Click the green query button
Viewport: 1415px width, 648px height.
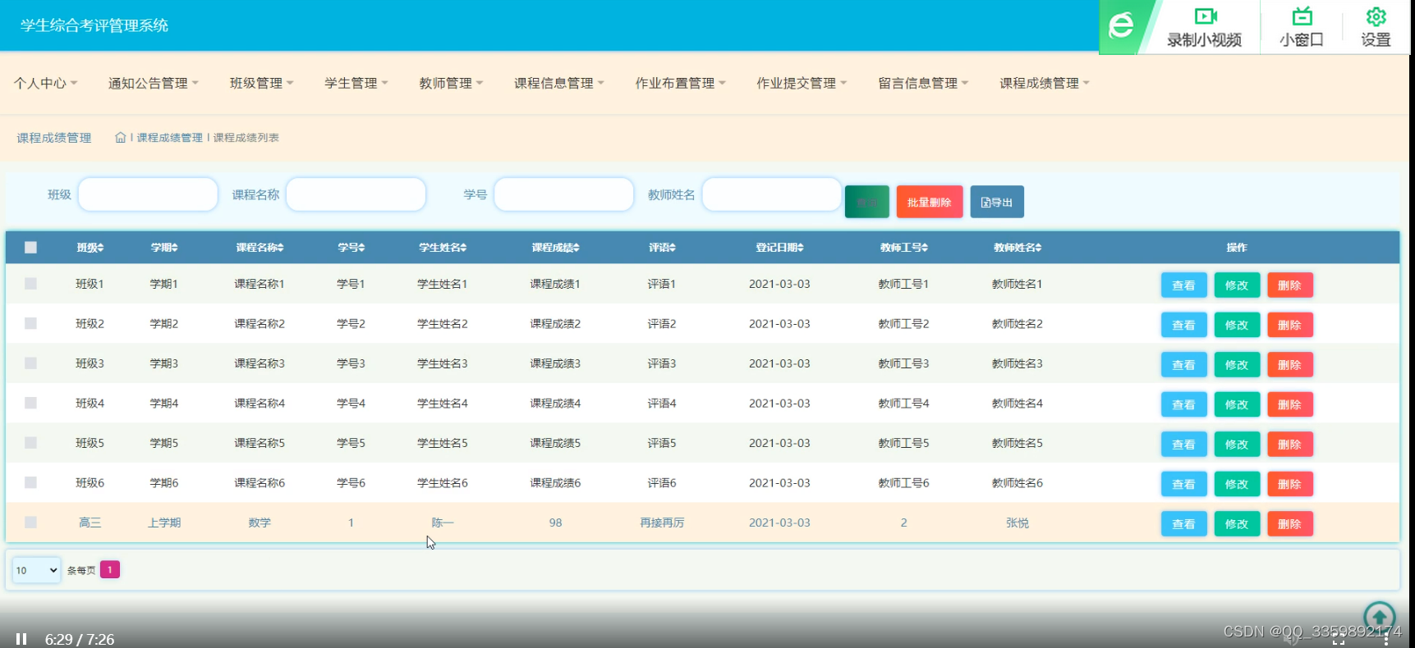coord(866,202)
